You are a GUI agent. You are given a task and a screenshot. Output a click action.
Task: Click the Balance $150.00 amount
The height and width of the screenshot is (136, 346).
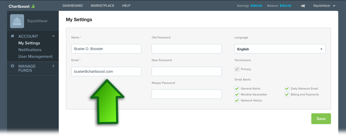(285, 6)
